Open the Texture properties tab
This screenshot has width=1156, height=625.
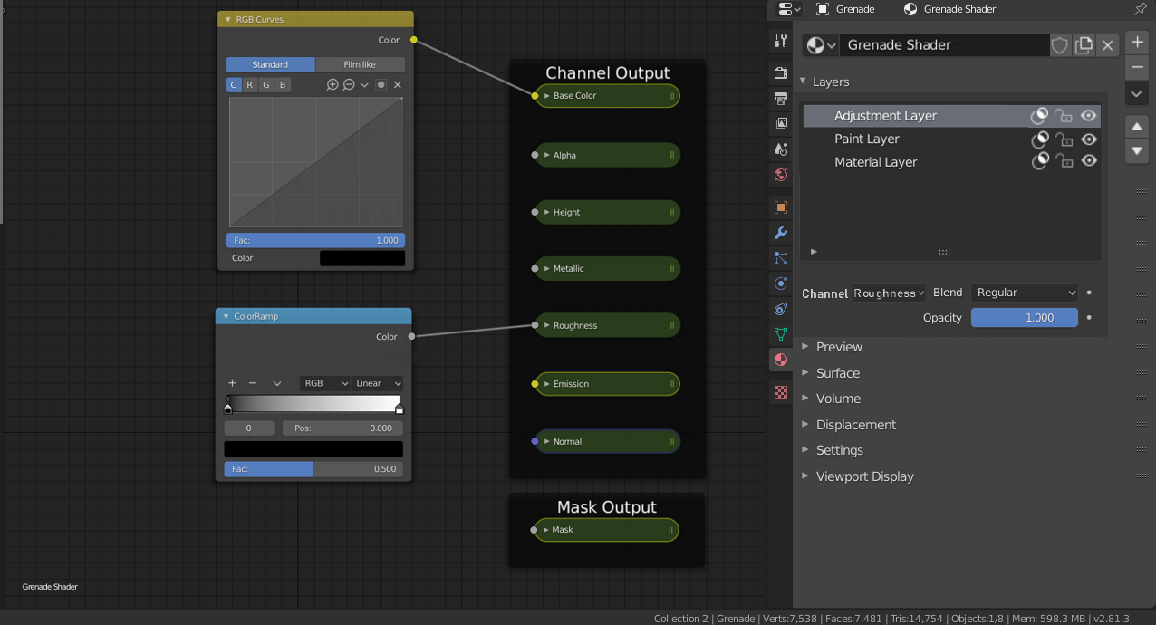coord(781,392)
